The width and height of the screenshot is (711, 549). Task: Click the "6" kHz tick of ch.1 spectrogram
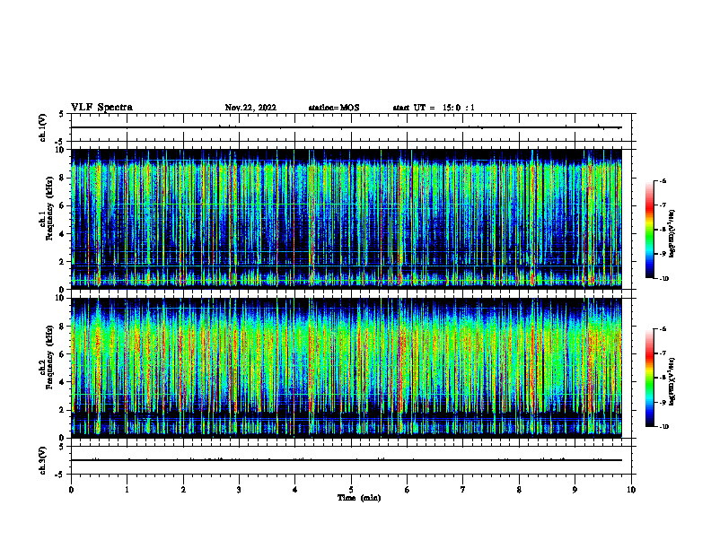[x=63, y=205]
